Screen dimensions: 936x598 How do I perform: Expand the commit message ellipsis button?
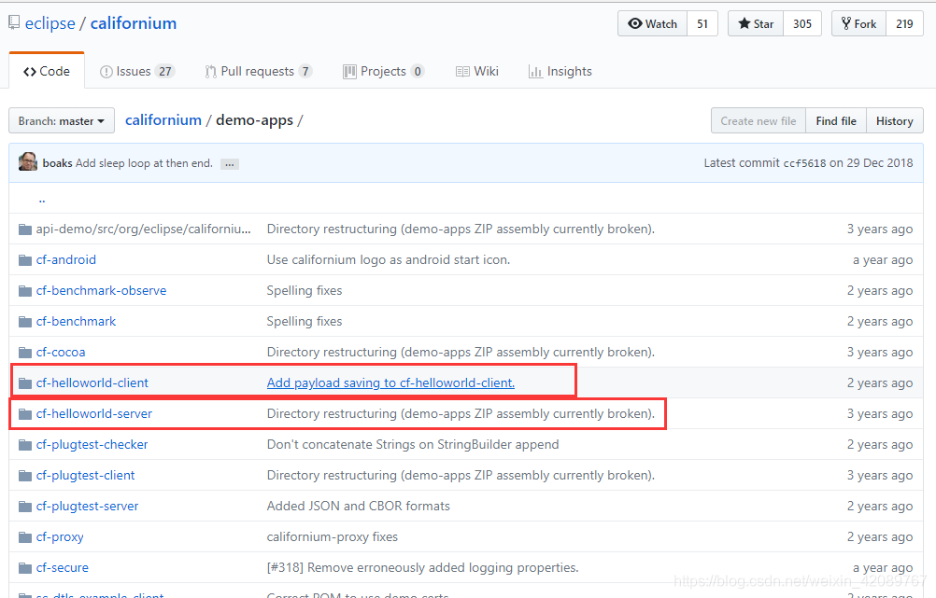[230, 164]
